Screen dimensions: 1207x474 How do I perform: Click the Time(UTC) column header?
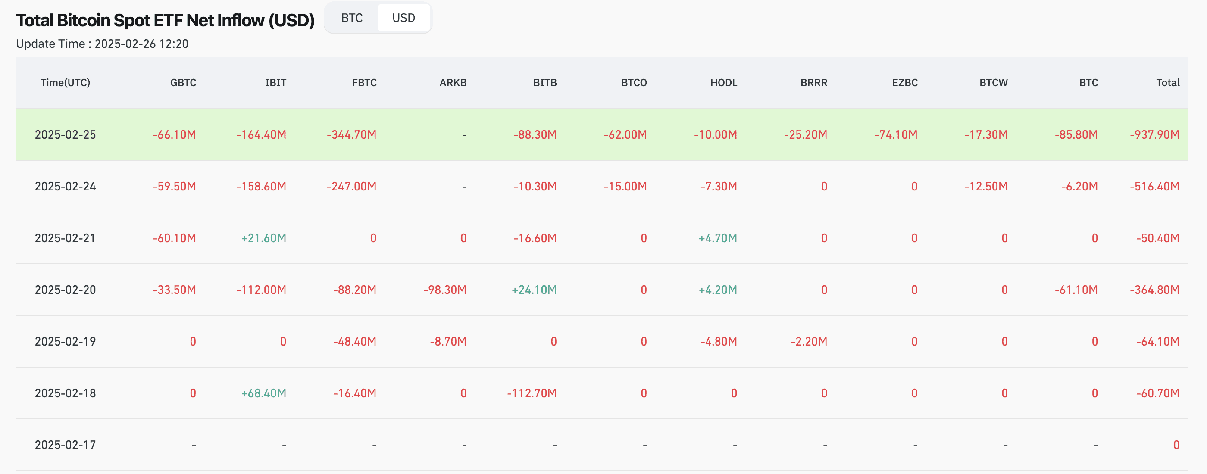pyautogui.click(x=65, y=83)
